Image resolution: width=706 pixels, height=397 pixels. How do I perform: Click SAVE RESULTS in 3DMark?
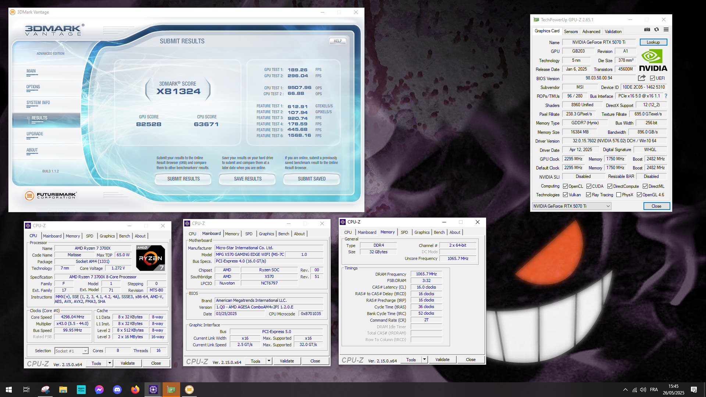[247, 179]
